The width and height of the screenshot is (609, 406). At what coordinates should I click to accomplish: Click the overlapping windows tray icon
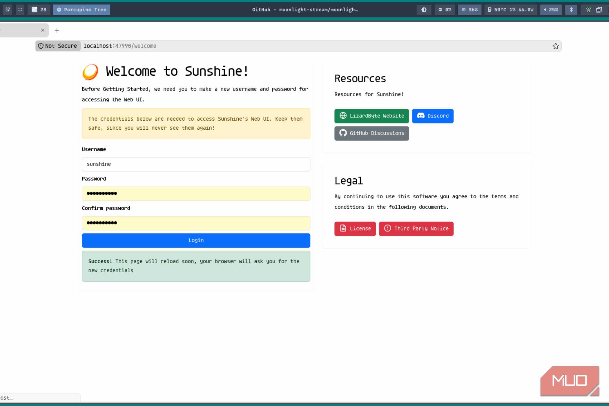click(599, 10)
